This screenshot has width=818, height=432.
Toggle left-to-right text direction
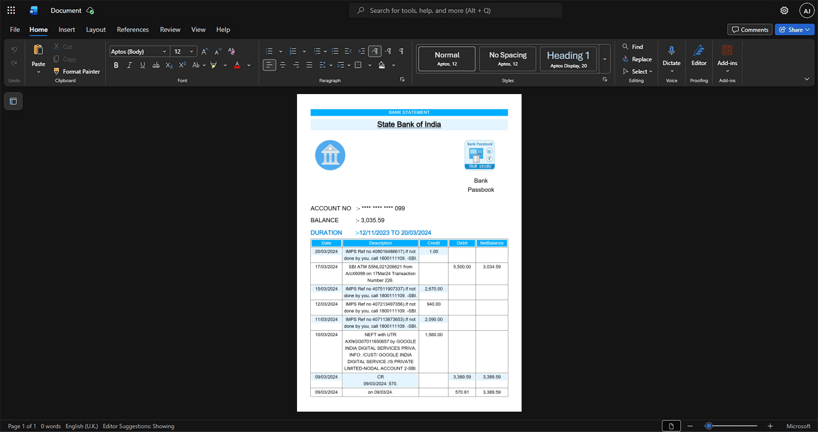pos(375,52)
